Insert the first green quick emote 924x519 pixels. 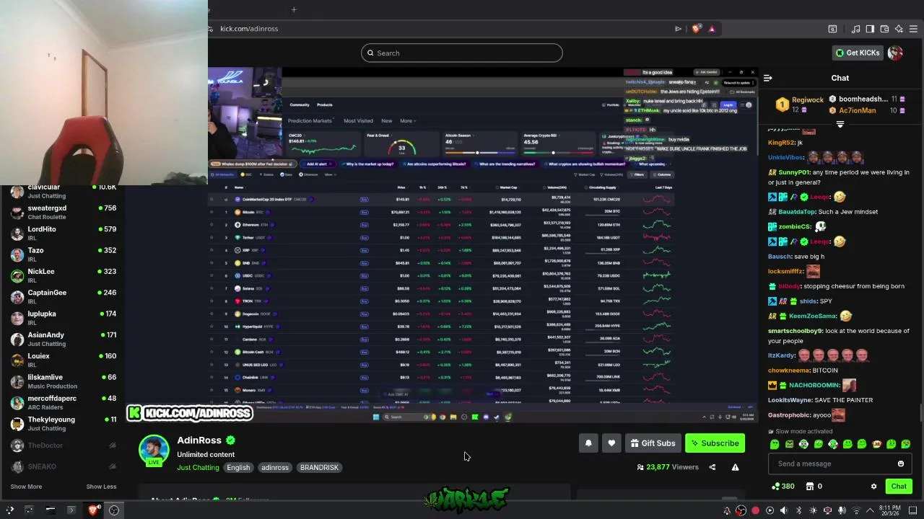point(775,444)
